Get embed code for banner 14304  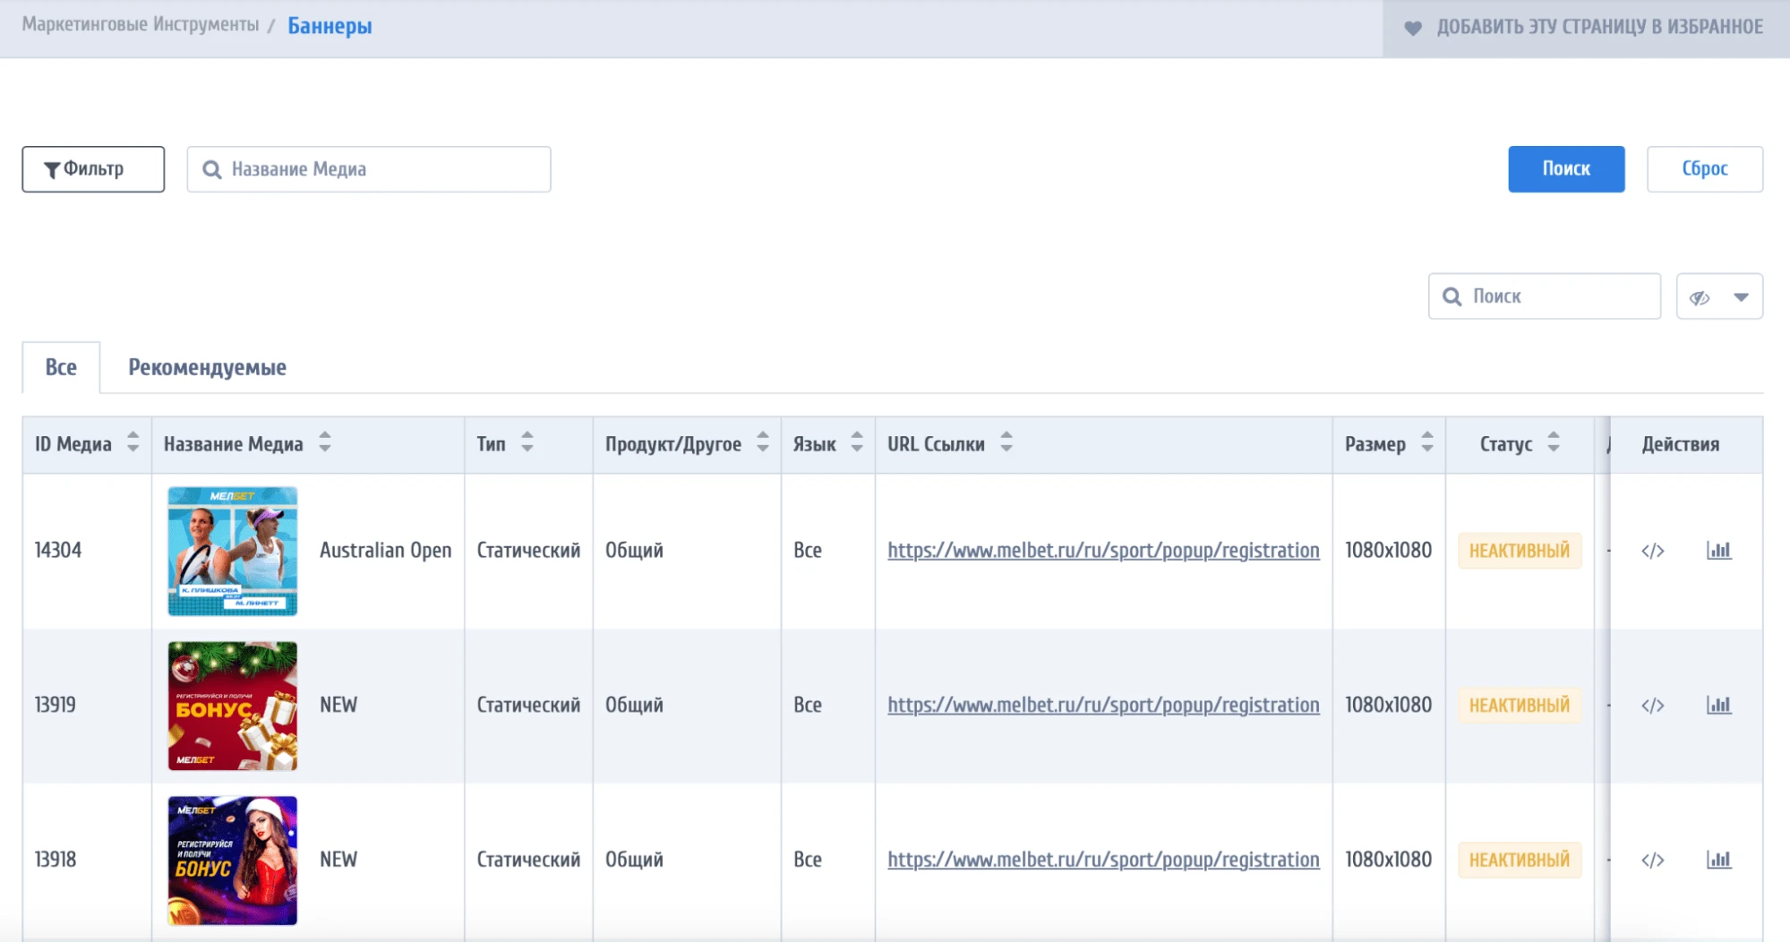point(1652,551)
